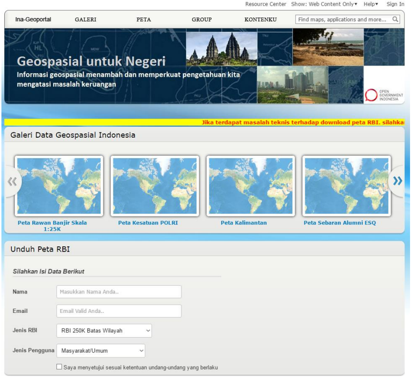The width and height of the screenshot is (411, 377).
Task: Advance the gallery with the right arrow
Action: pyautogui.click(x=398, y=180)
